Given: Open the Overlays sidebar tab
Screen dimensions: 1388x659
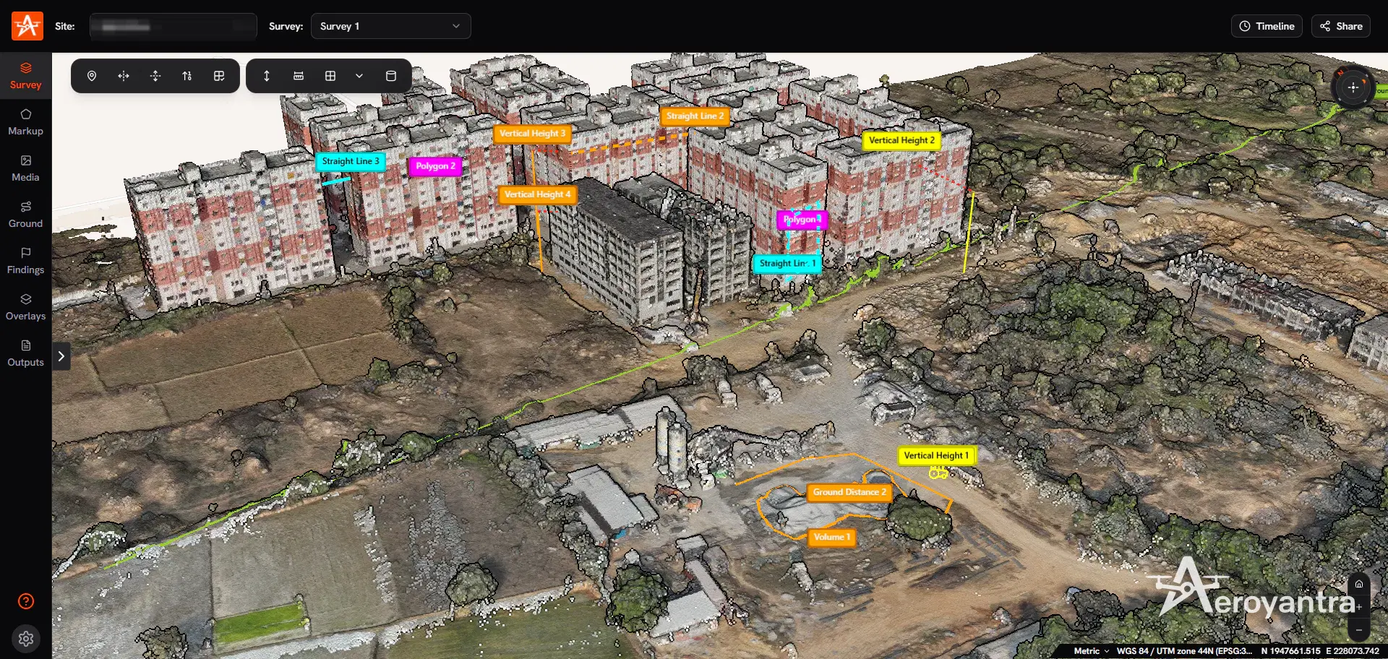Looking at the screenshot, I should (25, 307).
